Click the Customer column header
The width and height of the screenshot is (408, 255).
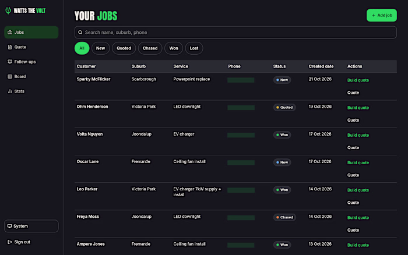point(86,66)
